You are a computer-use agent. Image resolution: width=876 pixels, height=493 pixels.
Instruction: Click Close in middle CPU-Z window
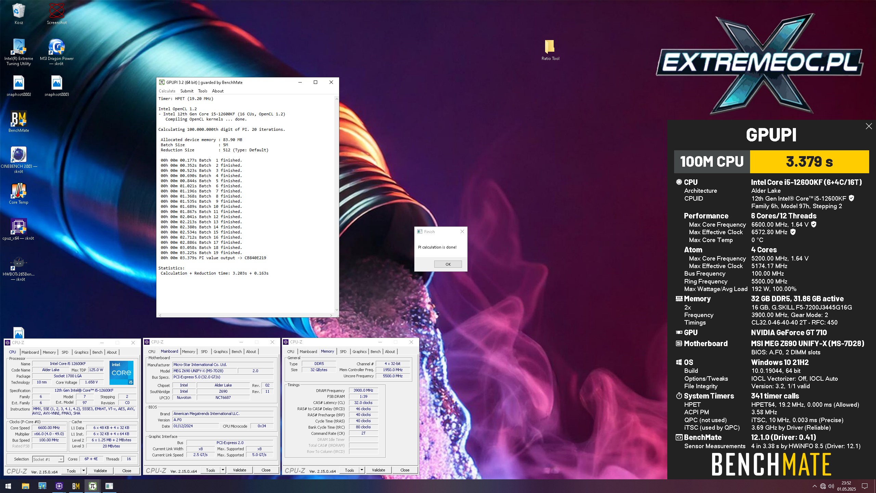click(266, 470)
